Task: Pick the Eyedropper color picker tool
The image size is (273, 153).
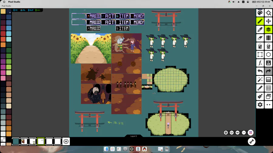Action: (260, 30)
